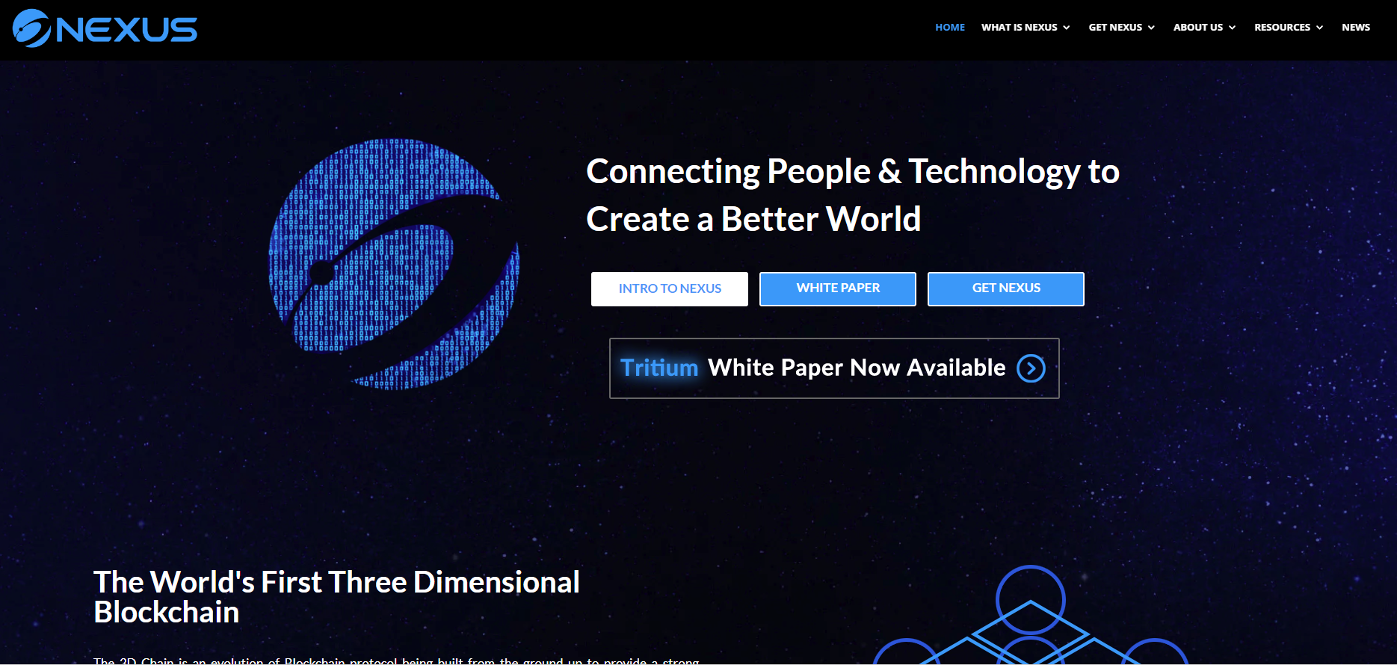This screenshot has width=1397, height=665.
Task: Open the WHITE PAPER button
Action: click(838, 288)
